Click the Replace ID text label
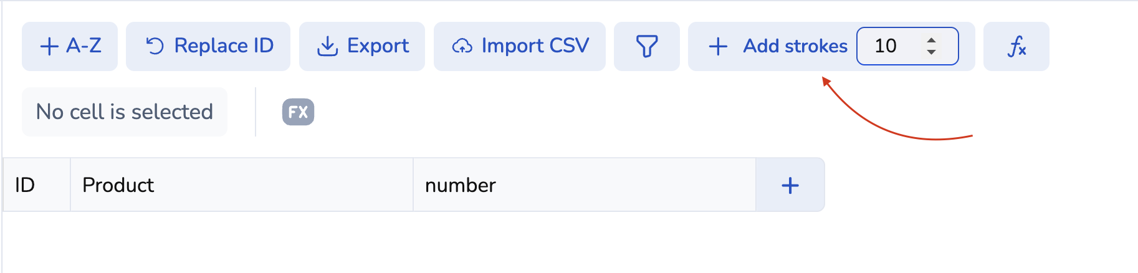Image resolution: width=1138 pixels, height=273 pixels. 224,46
